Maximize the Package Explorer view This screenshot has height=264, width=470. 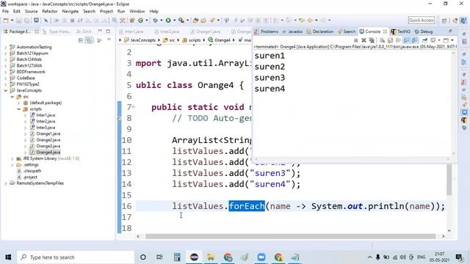[108, 31]
